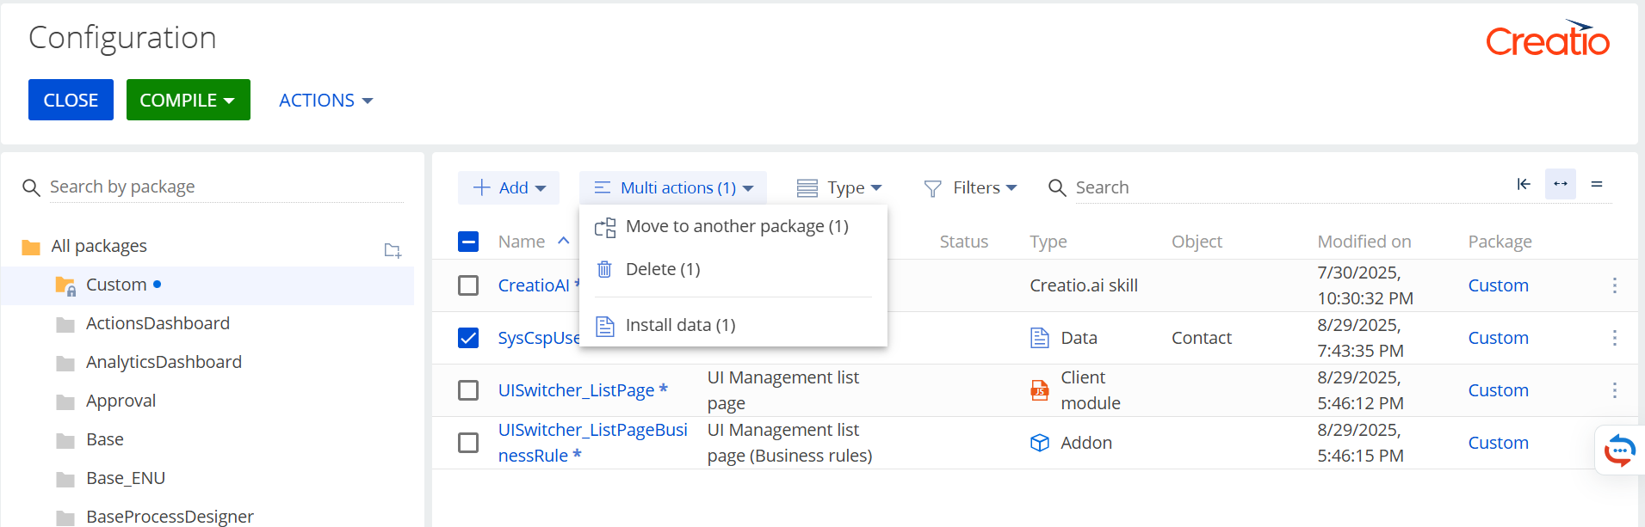
Task: Open three-dot menu for SysCspUse row
Action: point(1614,338)
